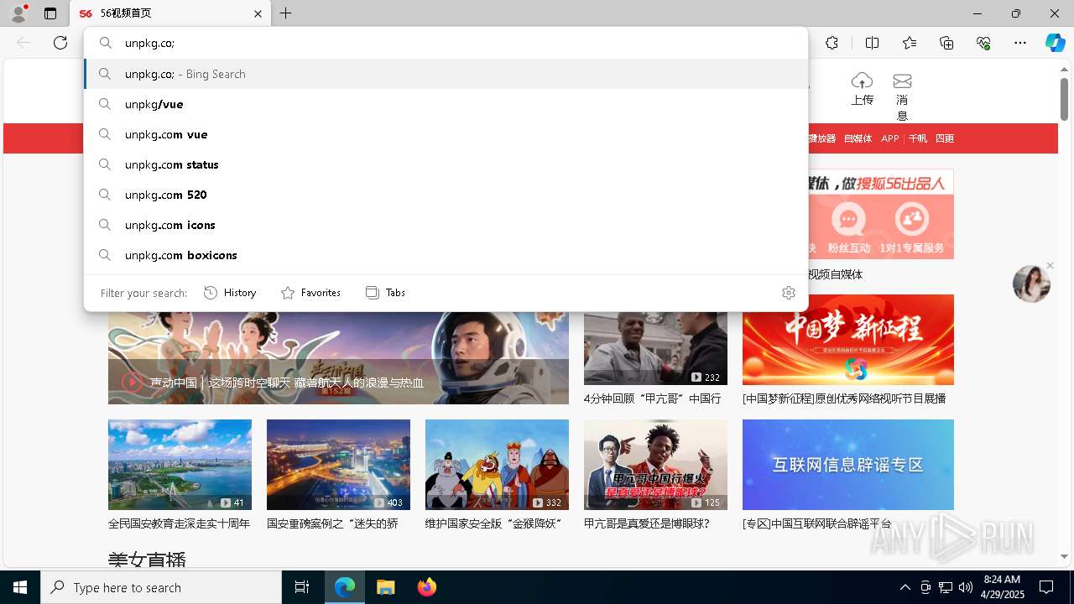Open clock showing 8:24 AM

tap(1002, 587)
